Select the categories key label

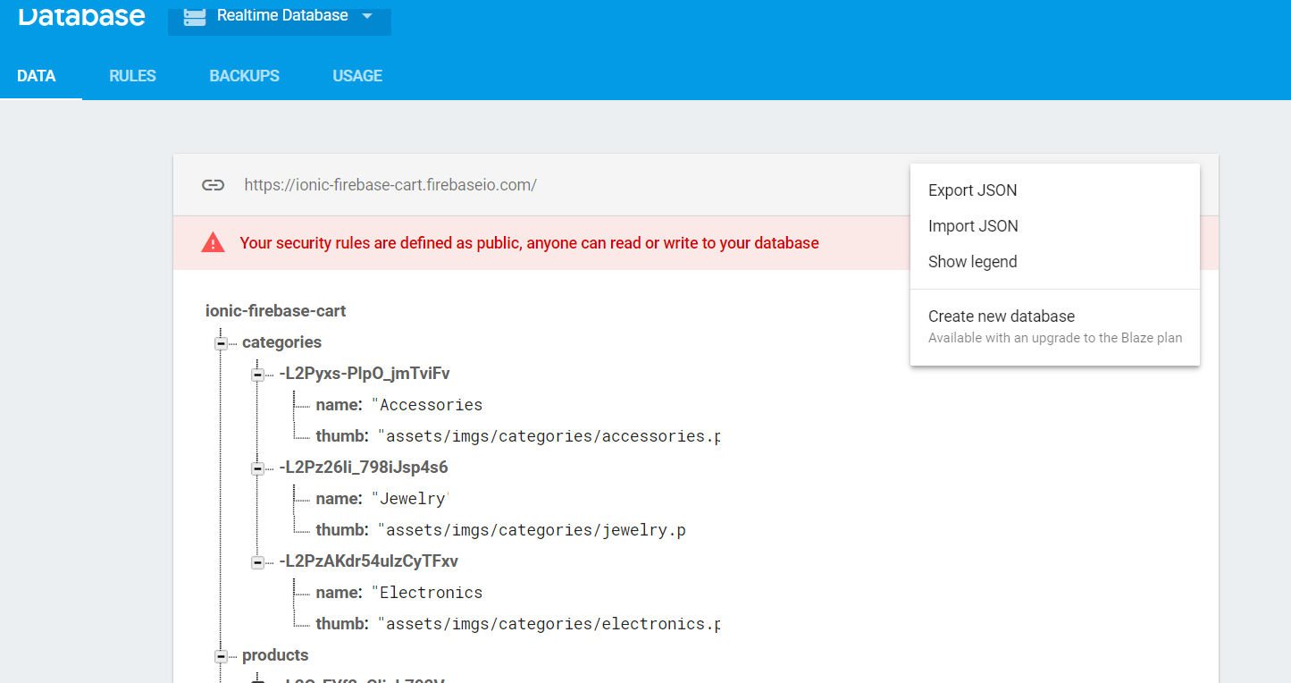coord(281,342)
